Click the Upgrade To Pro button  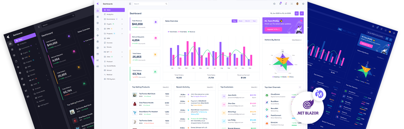tap(273, 29)
